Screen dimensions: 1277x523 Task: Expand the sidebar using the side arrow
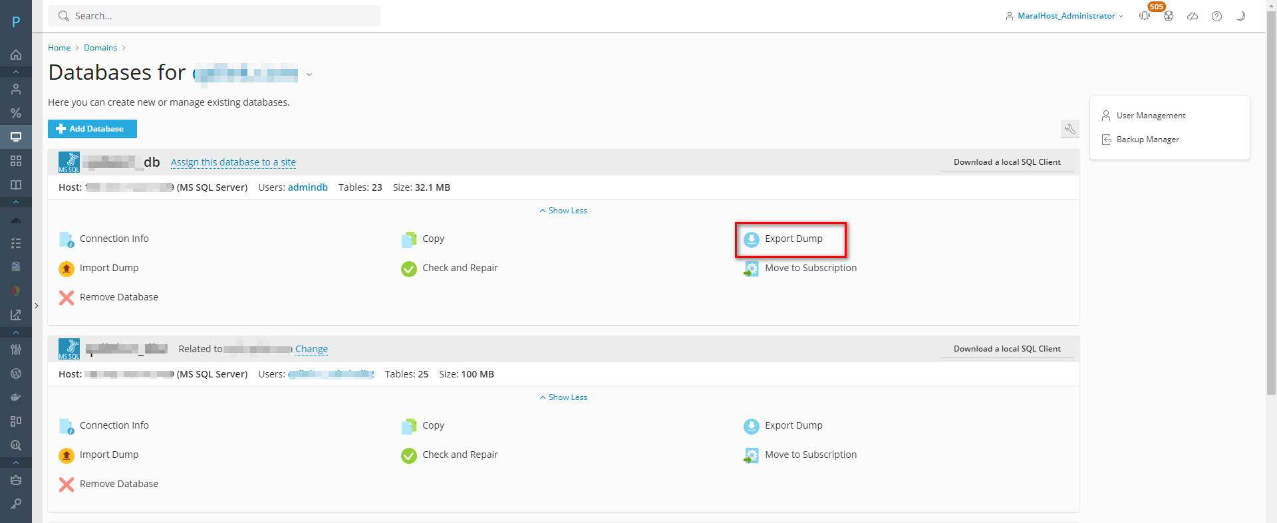(x=37, y=306)
